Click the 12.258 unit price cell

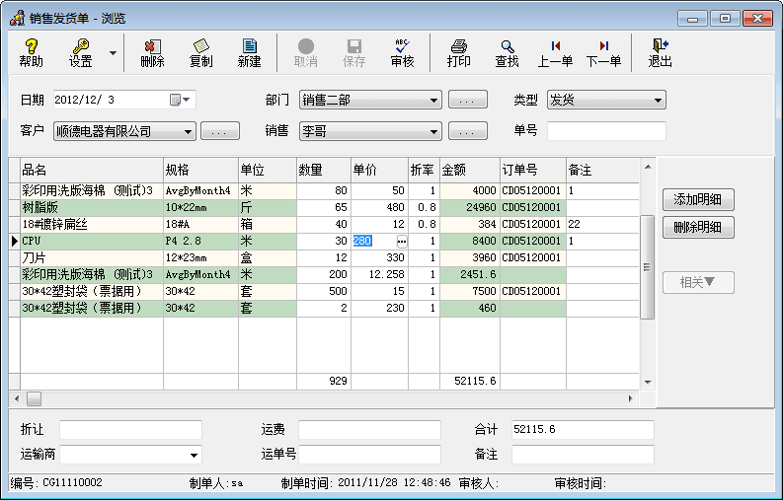[379, 274]
